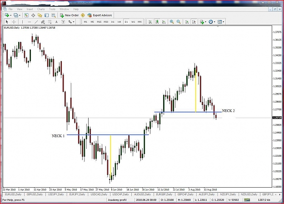
Task: Click the Academy profil status entry
Action: (x=117, y=200)
